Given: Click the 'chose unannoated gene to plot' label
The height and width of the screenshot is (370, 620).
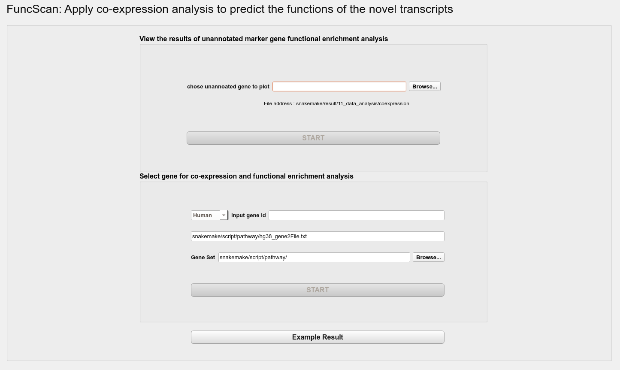Looking at the screenshot, I should tap(228, 87).
